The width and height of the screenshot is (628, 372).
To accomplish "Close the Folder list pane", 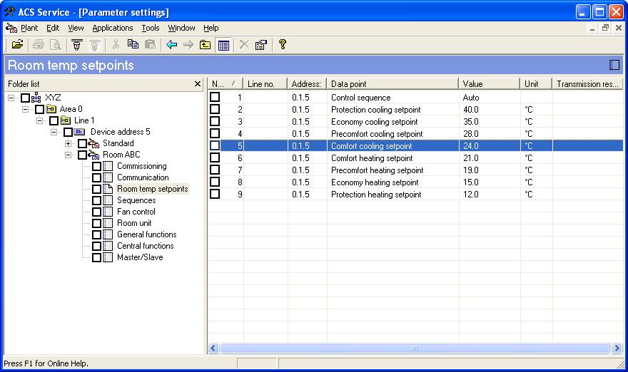I will point(197,84).
